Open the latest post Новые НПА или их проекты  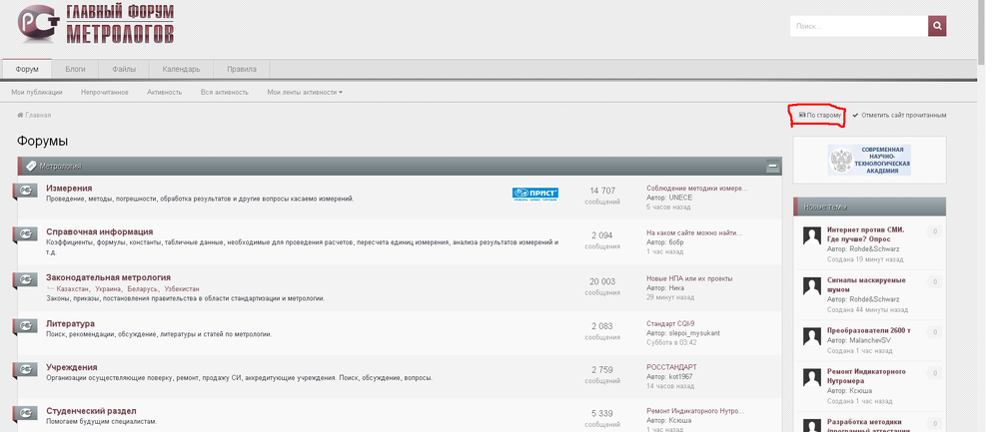pos(689,277)
